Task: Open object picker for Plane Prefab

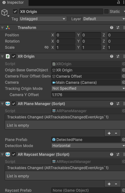Action: (123, 139)
